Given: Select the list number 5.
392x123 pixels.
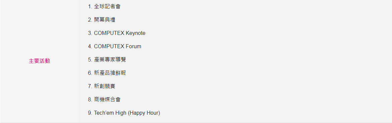Looking at the screenshot, I should tap(90, 60).
